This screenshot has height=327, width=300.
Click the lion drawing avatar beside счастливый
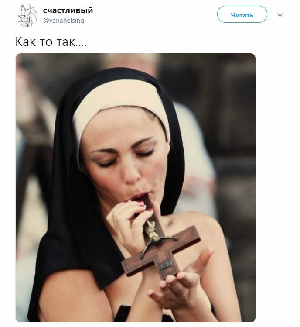click(x=28, y=16)
